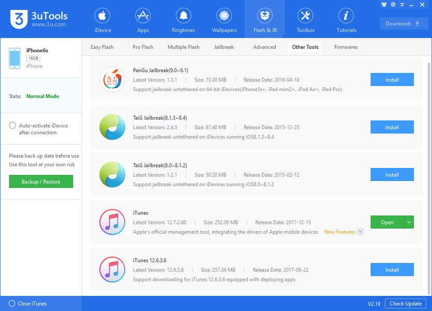
Task: Open the Downloads panel
Action: pos(403,24)
